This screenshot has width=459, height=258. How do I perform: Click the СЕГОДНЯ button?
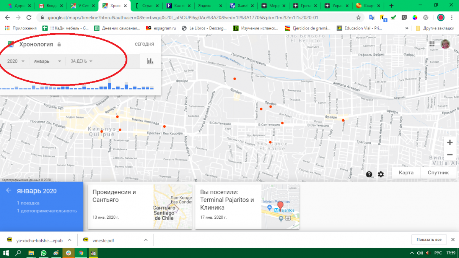click(144, 44)
